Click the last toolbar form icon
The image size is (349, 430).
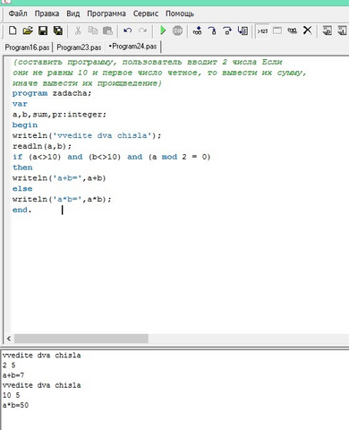click(342, 30)
